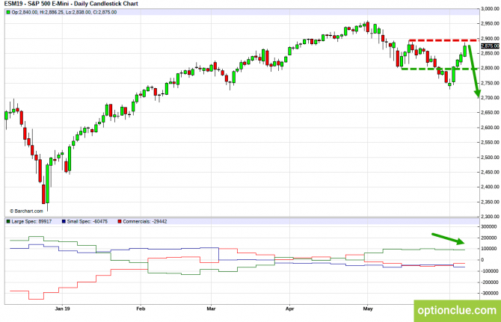Click the 2,450.00 price axis label
The height and width of the screenshot is (322, 501).
click(490, 172)
